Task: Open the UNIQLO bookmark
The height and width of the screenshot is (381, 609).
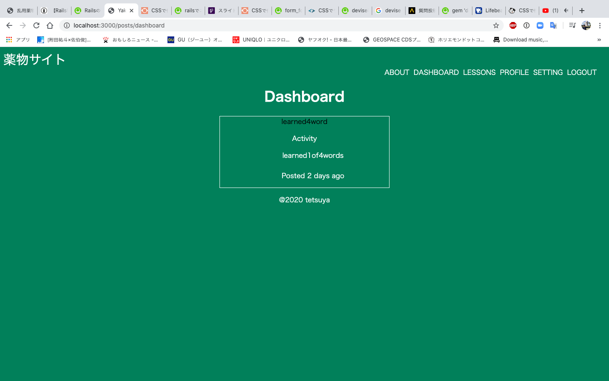Action: click(x=261, y=40)
